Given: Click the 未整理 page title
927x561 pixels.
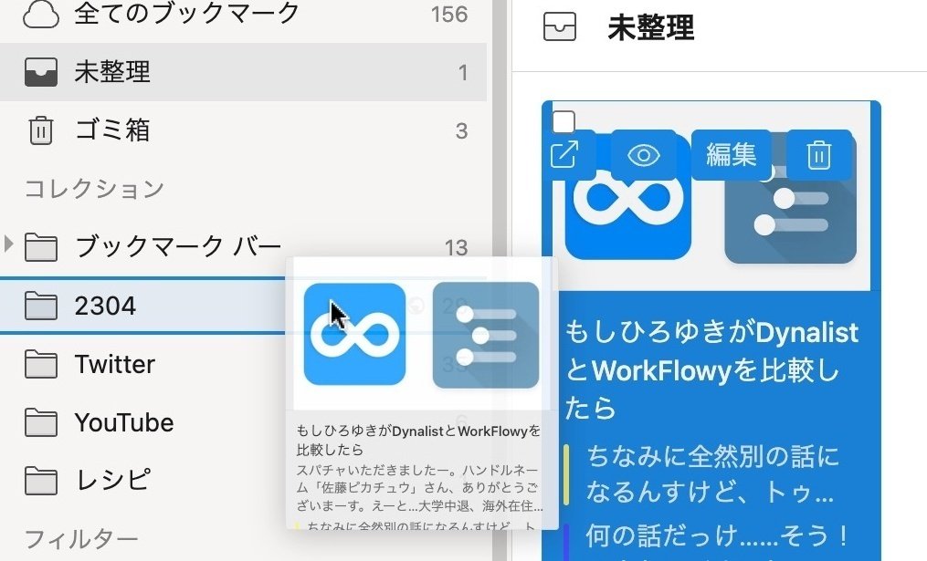Looking at the screenshot, I should point(651,27).
